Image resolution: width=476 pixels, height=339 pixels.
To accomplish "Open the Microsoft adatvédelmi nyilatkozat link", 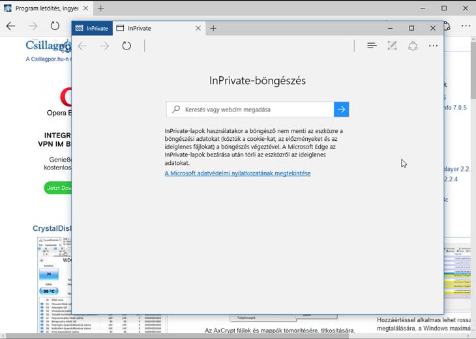I will (237, 173).
